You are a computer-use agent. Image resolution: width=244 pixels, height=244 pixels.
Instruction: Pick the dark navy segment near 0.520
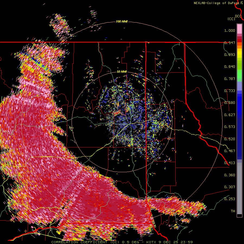[x=239, y=138]
